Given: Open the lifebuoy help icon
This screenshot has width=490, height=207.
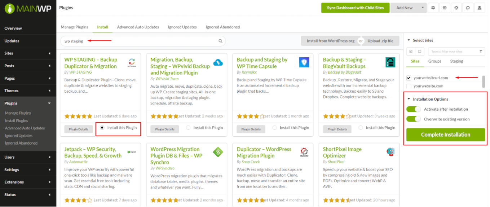Looking at the screenshot, I should pyautogui.click(x=456, y=8).
